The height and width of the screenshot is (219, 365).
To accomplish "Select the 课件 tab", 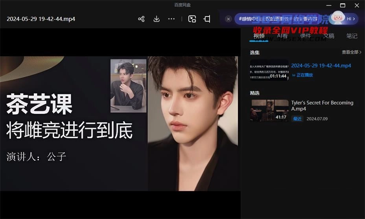I will point(305,36).
